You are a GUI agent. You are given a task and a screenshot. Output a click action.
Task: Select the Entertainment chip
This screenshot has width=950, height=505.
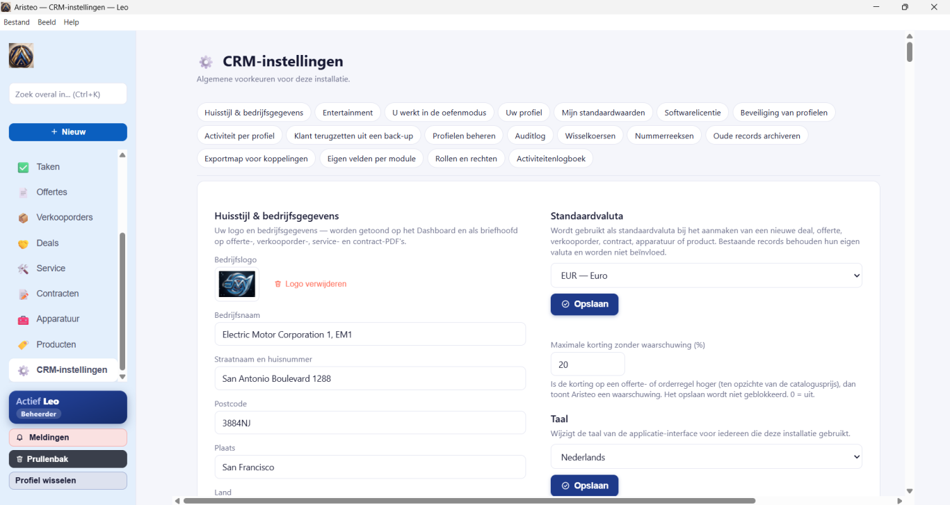point(348,113)
